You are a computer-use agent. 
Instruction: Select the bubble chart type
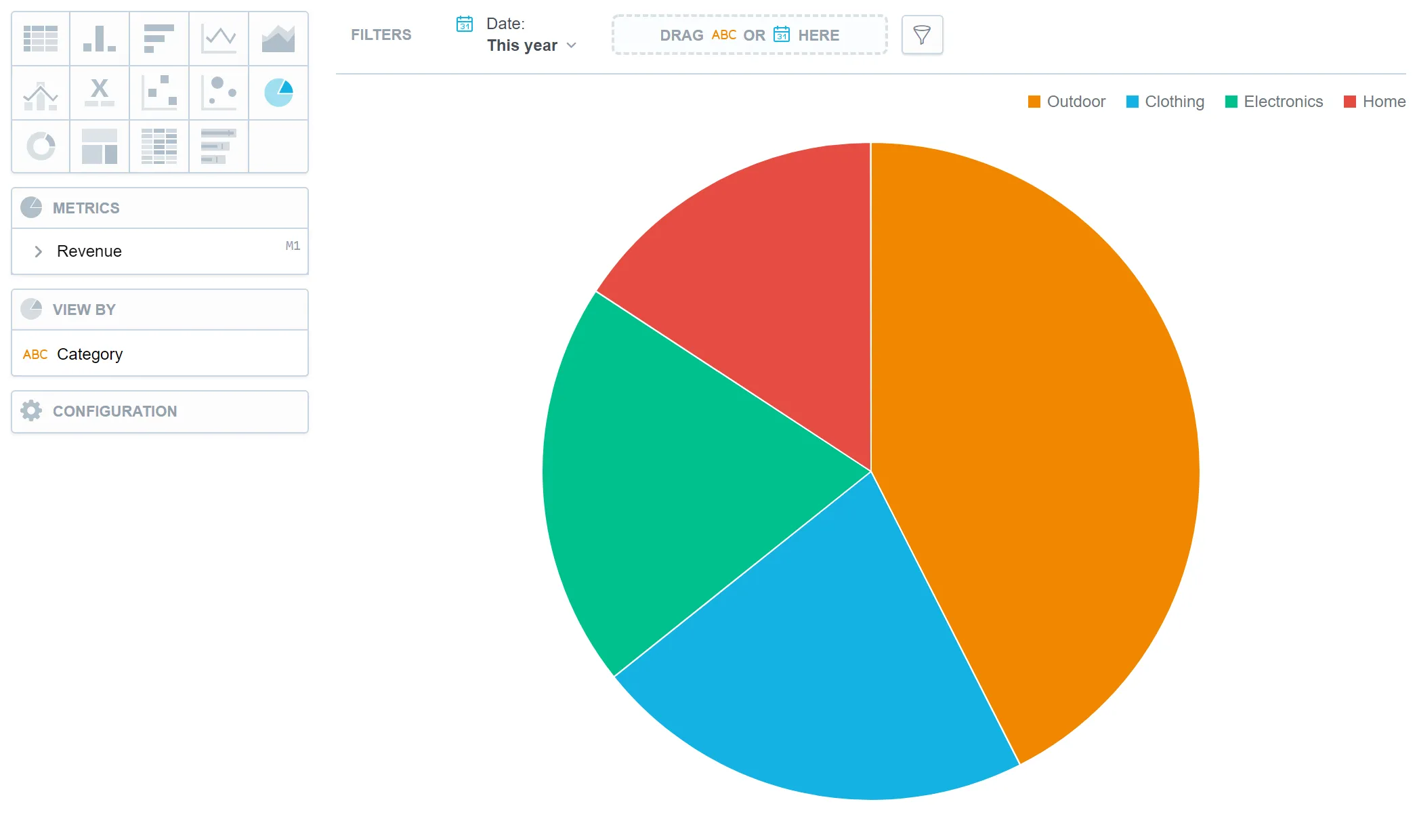(219, 93)
